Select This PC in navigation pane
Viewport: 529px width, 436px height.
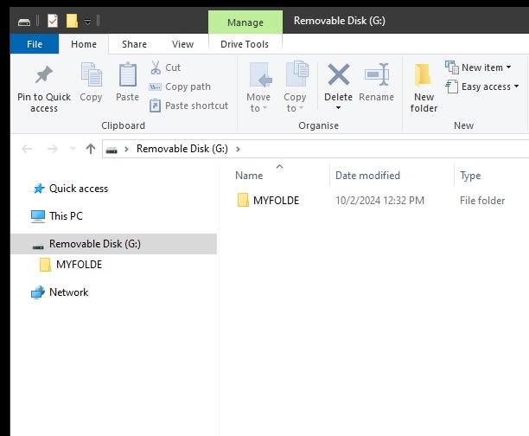coord(66,216)
